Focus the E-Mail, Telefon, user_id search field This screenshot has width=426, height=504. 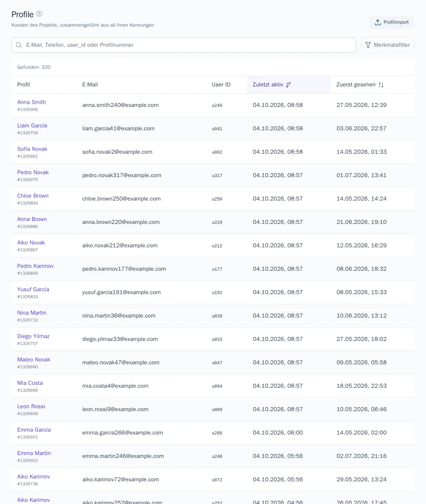pos(184,45)
